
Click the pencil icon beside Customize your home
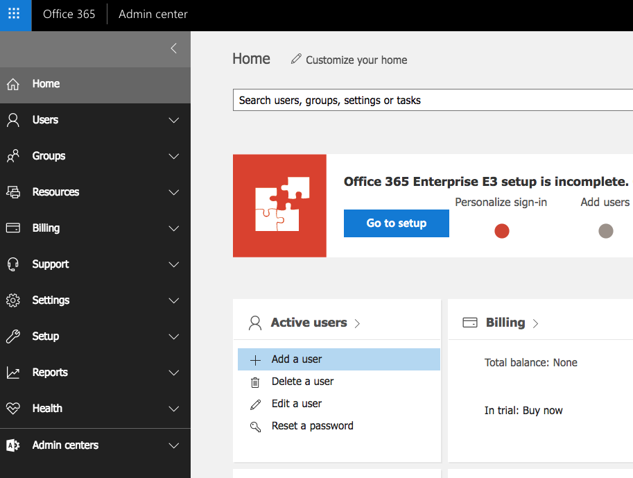point(296,59)
